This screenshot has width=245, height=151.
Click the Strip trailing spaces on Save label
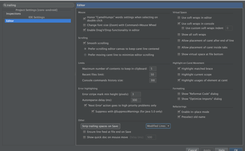pyautogui.click(x=100, y=126)
